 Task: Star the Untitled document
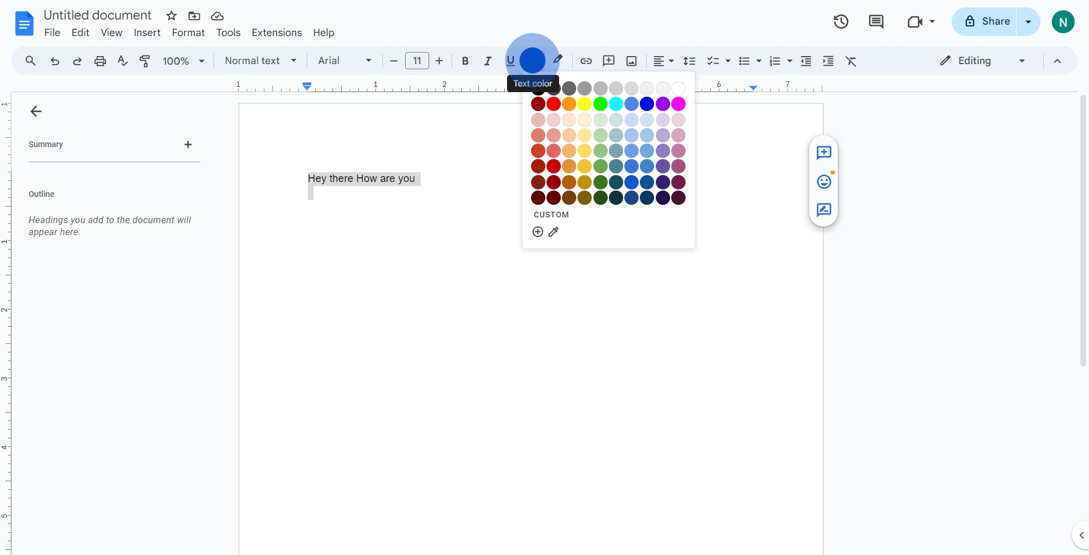tap(171, 15)
